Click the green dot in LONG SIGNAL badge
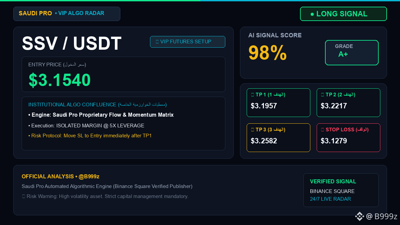The height and width of the screenshot is (225, 400). click(x=312, y=14)
